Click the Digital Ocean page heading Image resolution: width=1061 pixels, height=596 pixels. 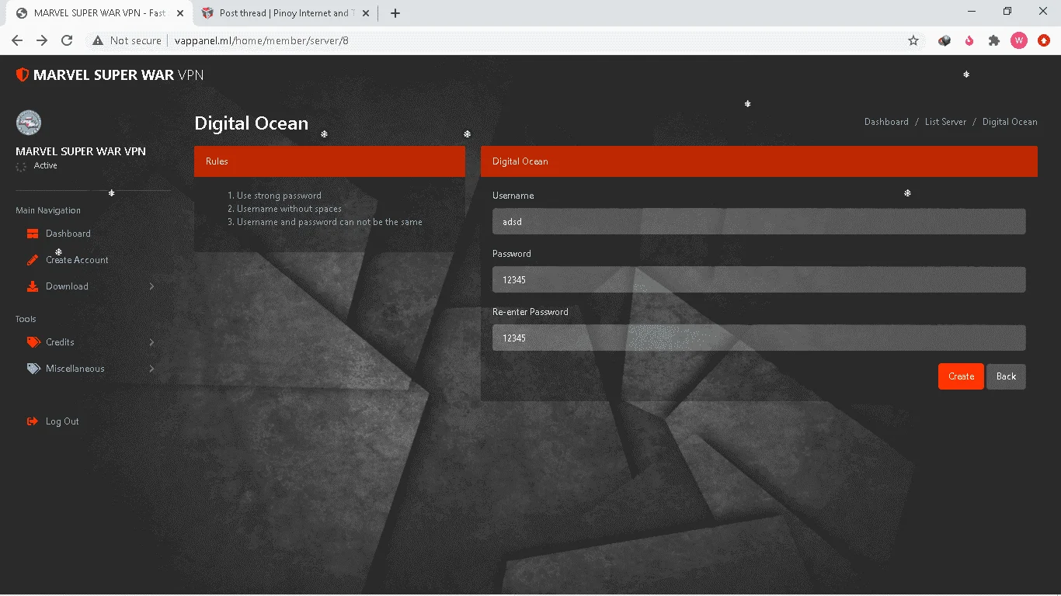pyautogui.click(x=251, y=123)
